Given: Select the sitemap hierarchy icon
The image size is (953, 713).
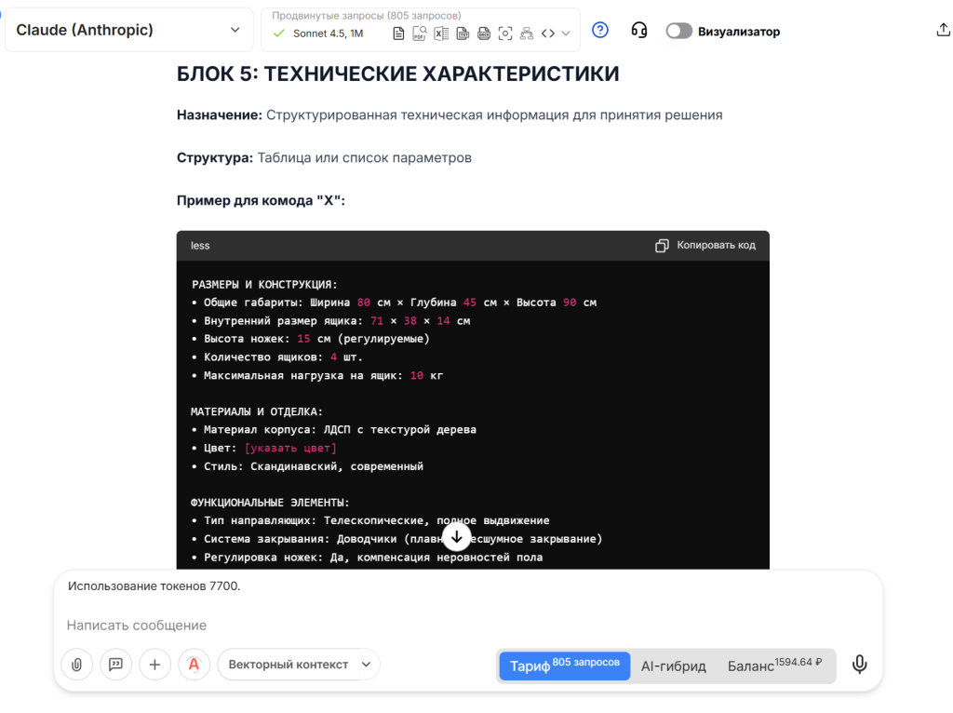Looking at the screenshot, I should click(x=527, y=33).
